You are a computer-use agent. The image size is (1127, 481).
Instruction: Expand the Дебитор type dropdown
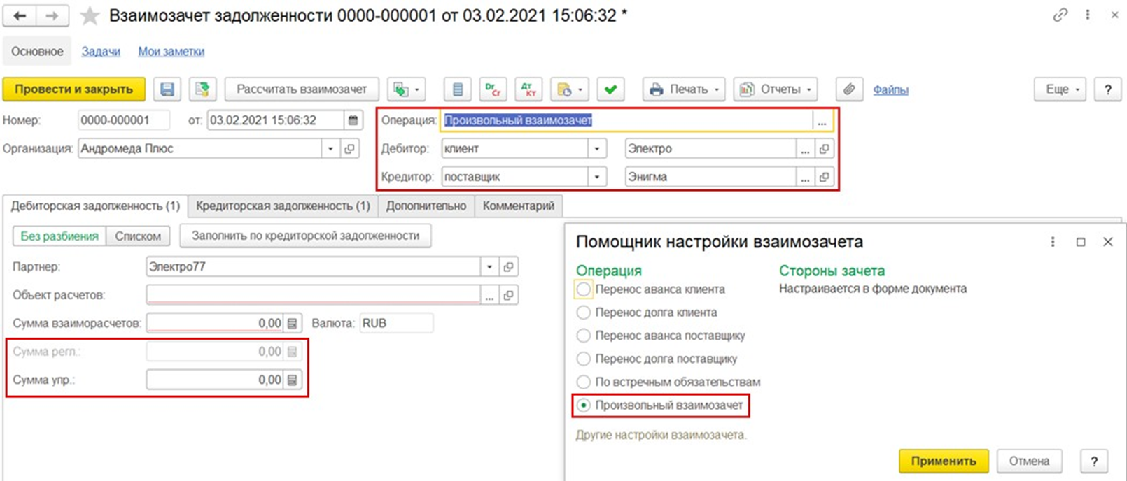click(596, 149)
